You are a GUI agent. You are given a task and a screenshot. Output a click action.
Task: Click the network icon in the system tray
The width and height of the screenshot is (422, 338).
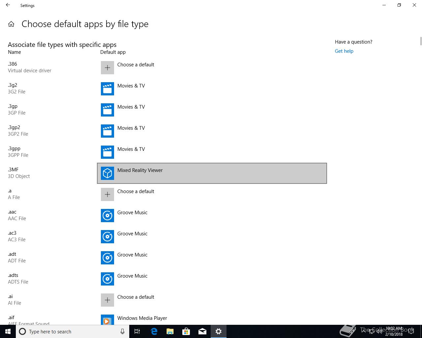click(x=372, y=331)
